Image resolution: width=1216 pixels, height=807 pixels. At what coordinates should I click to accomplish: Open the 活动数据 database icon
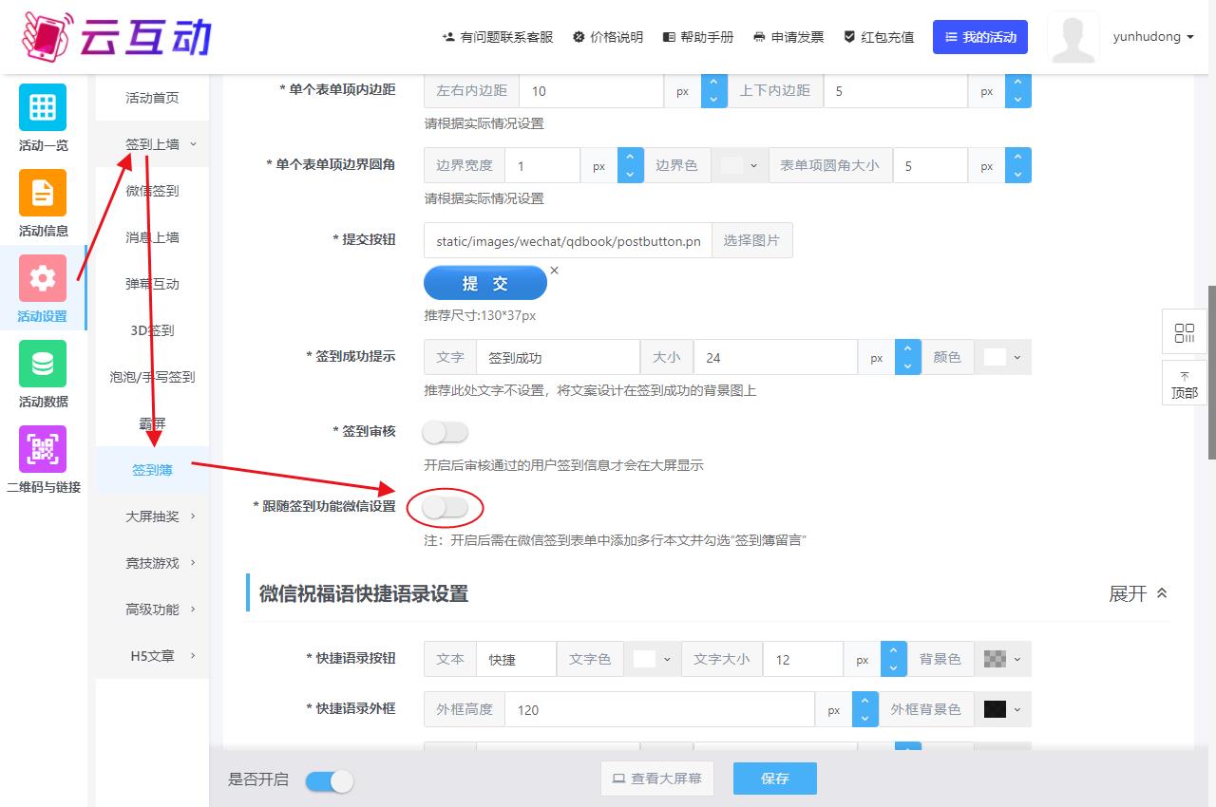click(43, 364)
